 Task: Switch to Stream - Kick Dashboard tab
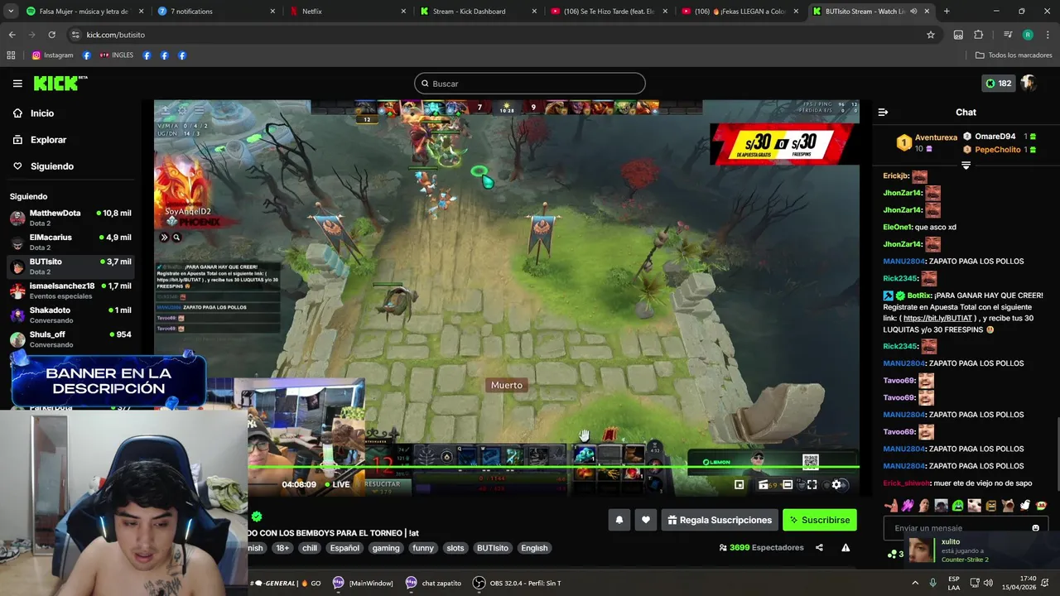pyautogui.click(x=479, y=12)
